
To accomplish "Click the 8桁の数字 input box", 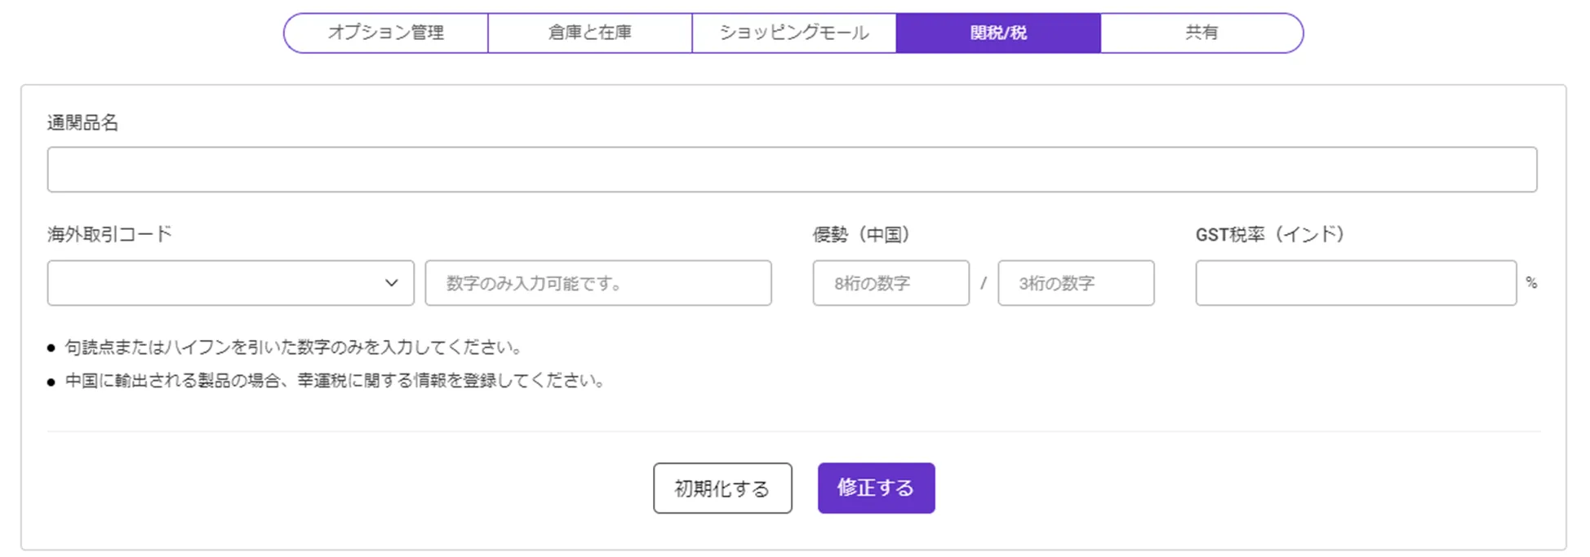I will click(x=890, y=283).
